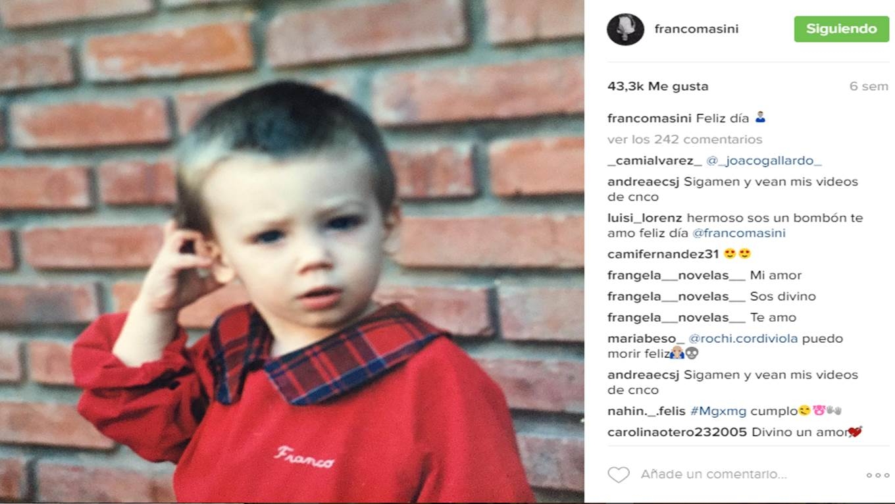Open the francomasini username in the header

[696, 29]
